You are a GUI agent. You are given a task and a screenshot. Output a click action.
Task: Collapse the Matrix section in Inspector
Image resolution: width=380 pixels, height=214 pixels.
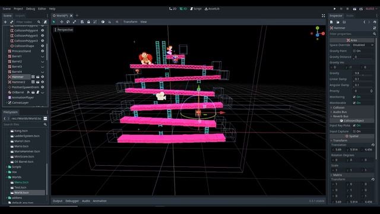point(351,175)
